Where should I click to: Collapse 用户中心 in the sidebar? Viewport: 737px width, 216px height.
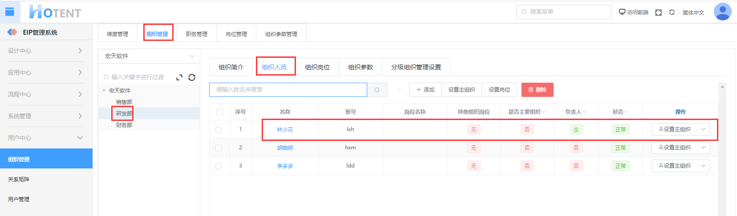click(46, 138)
